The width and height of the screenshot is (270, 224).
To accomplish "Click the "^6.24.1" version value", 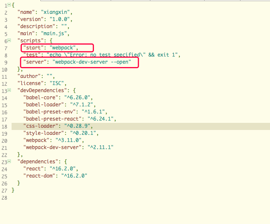I will [x=100, y=119].
